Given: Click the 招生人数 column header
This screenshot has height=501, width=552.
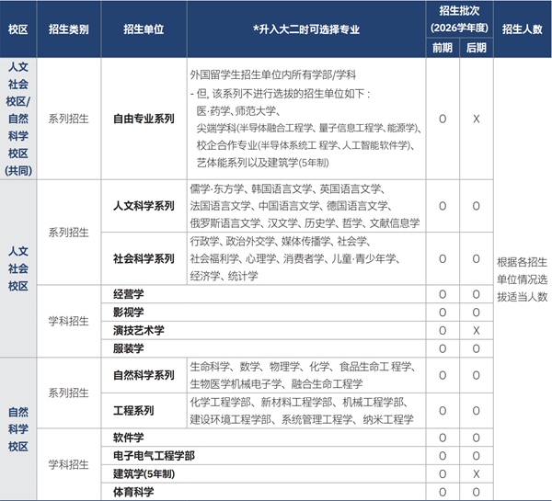Looking at the screenshot, I should point(522,29).
